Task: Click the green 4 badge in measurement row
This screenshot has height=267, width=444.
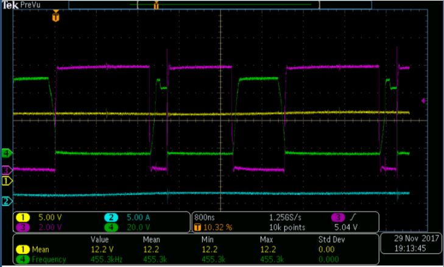Action: click(23, 259)
